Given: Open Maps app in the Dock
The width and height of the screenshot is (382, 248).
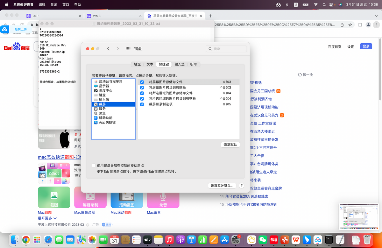Looking at the screenshot, I should 81,240.
